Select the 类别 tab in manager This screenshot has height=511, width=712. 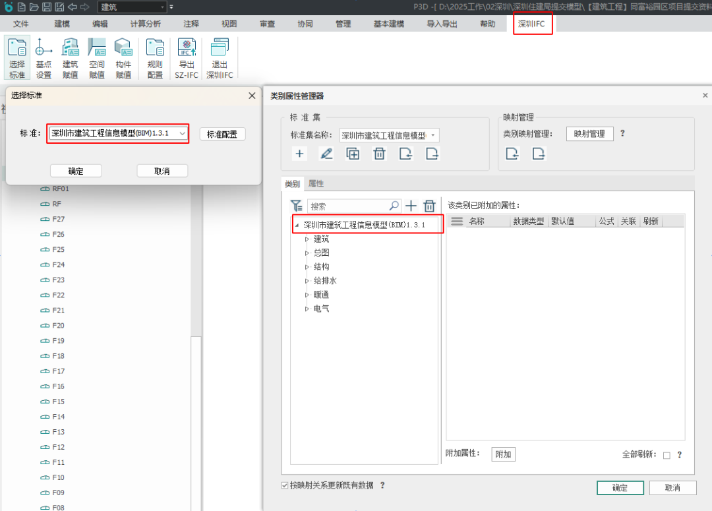pyautogui.click(x=293, y=183)
